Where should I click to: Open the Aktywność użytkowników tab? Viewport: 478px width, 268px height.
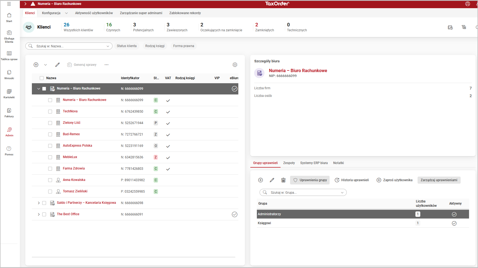click(x=94, y=13)
